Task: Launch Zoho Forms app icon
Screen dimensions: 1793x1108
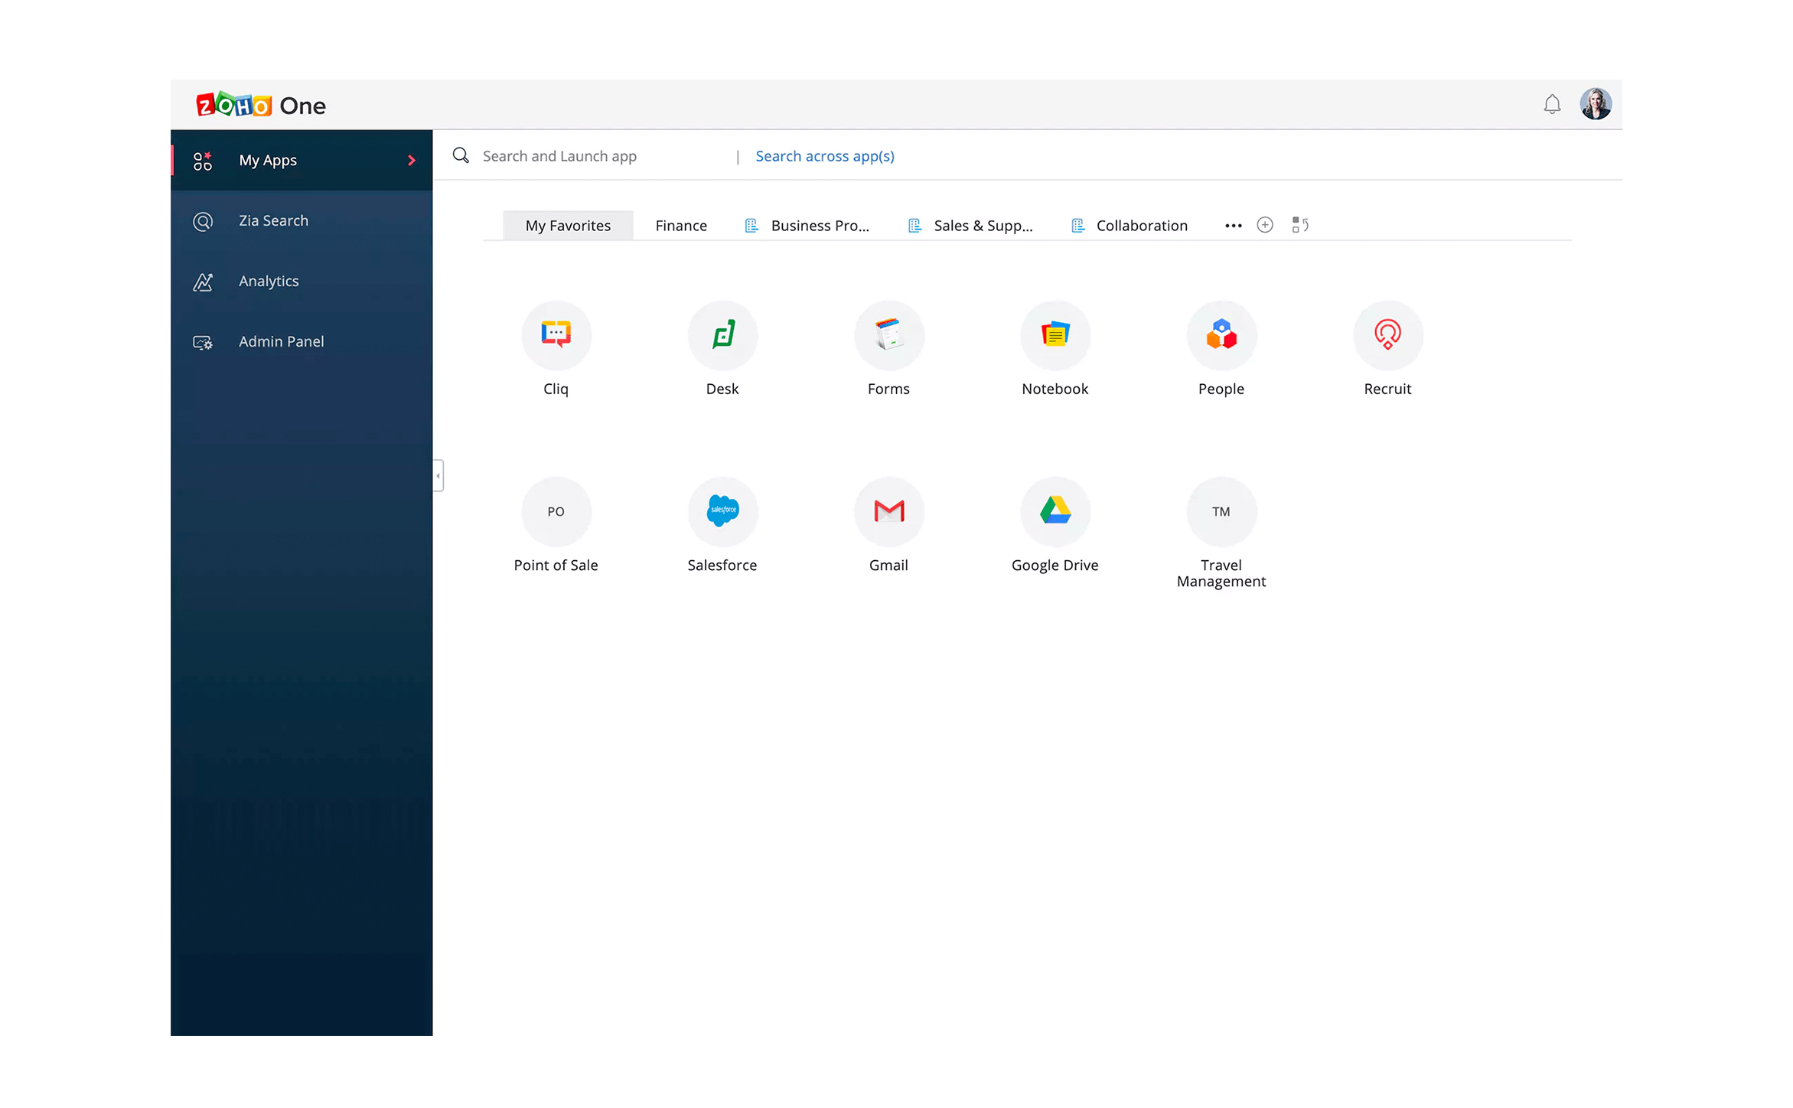Action: tap(888, 335)
